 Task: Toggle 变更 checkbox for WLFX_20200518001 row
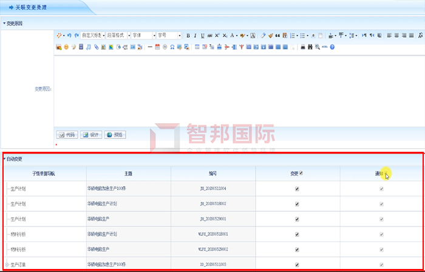tap(296, 234)
